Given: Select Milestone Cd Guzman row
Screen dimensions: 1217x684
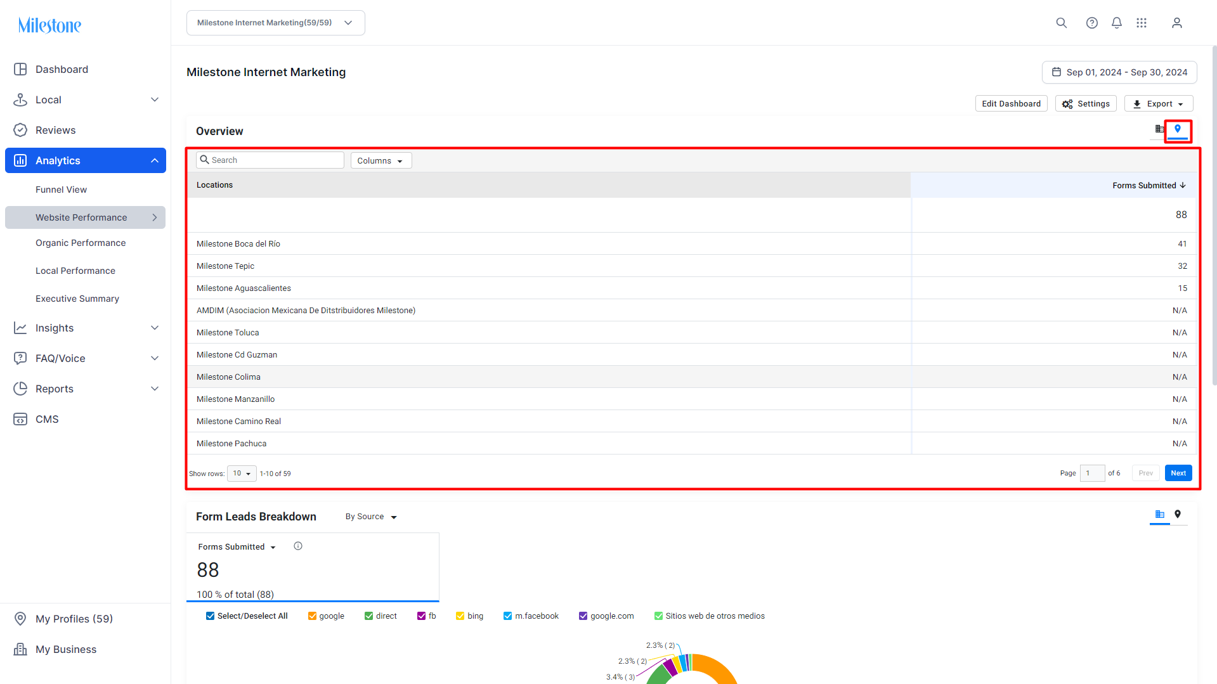Looking at the screenshot, I should (x=692, y=354).
